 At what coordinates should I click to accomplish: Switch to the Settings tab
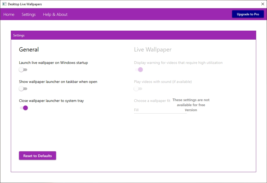click(x=29, y=15)
